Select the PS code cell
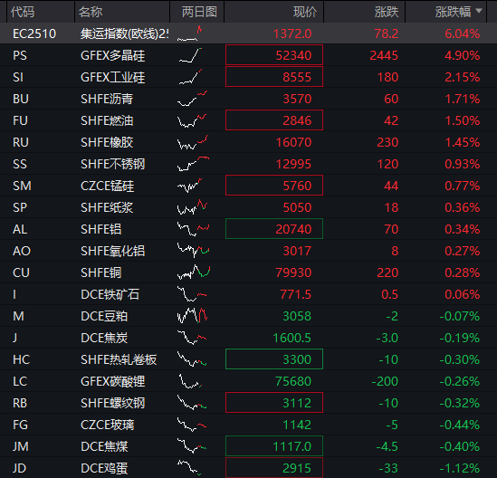Image resolution: width=497 pixels, height=478 pixels. coord(20,55)
